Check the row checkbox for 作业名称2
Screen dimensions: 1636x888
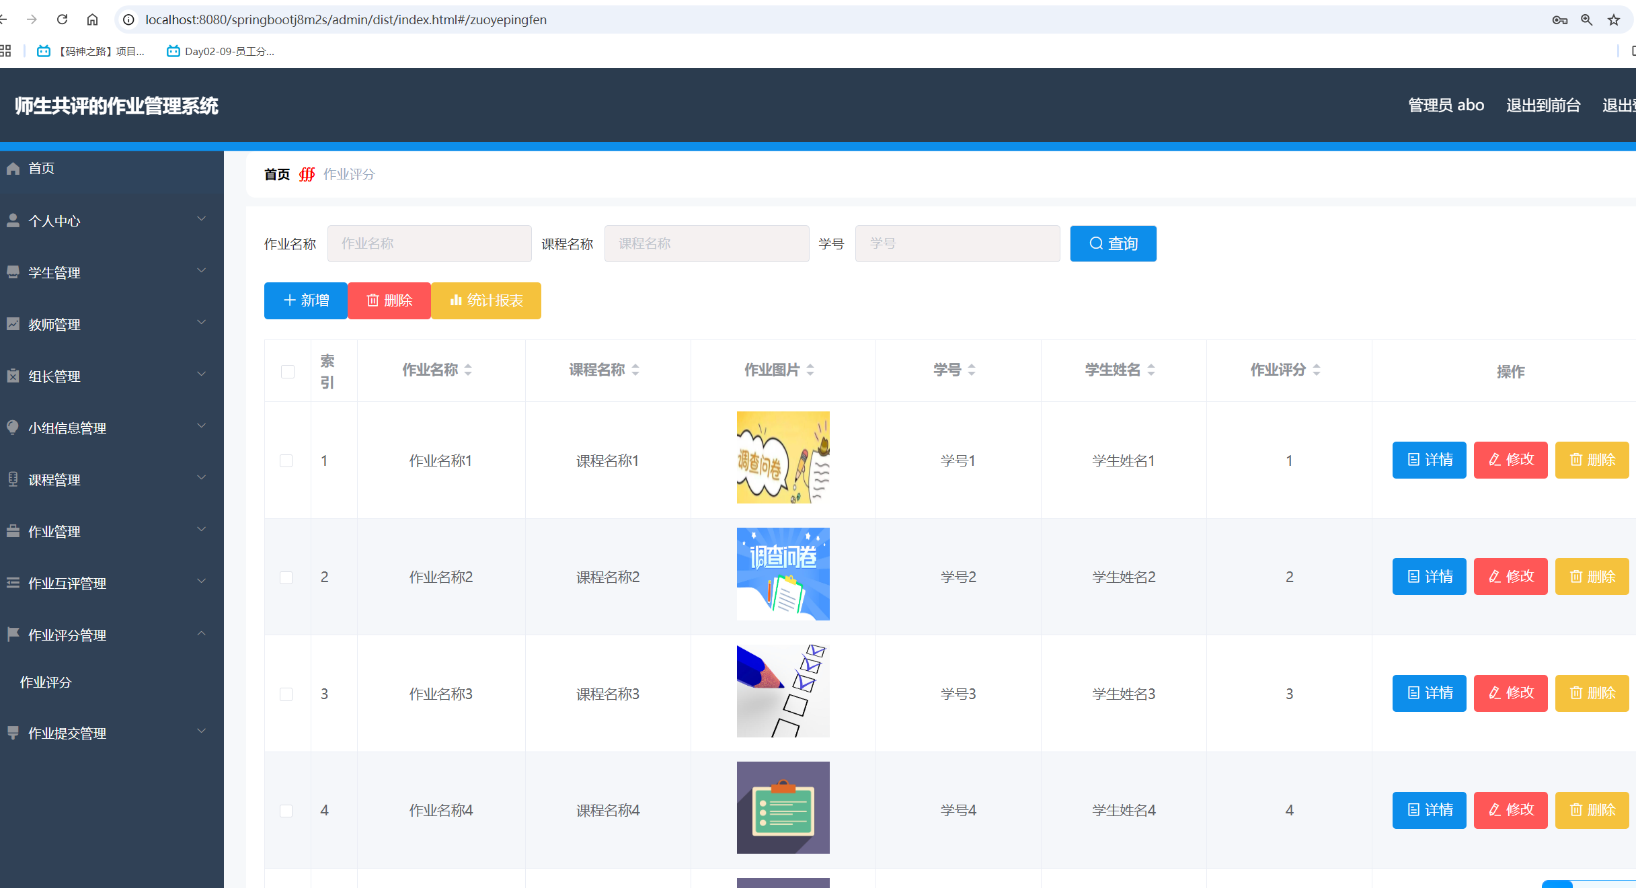(286, 577)
